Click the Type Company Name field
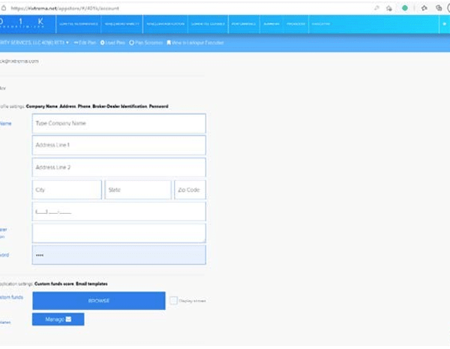Viewport: 450px width, 349px height. click(x=118, y=123)
